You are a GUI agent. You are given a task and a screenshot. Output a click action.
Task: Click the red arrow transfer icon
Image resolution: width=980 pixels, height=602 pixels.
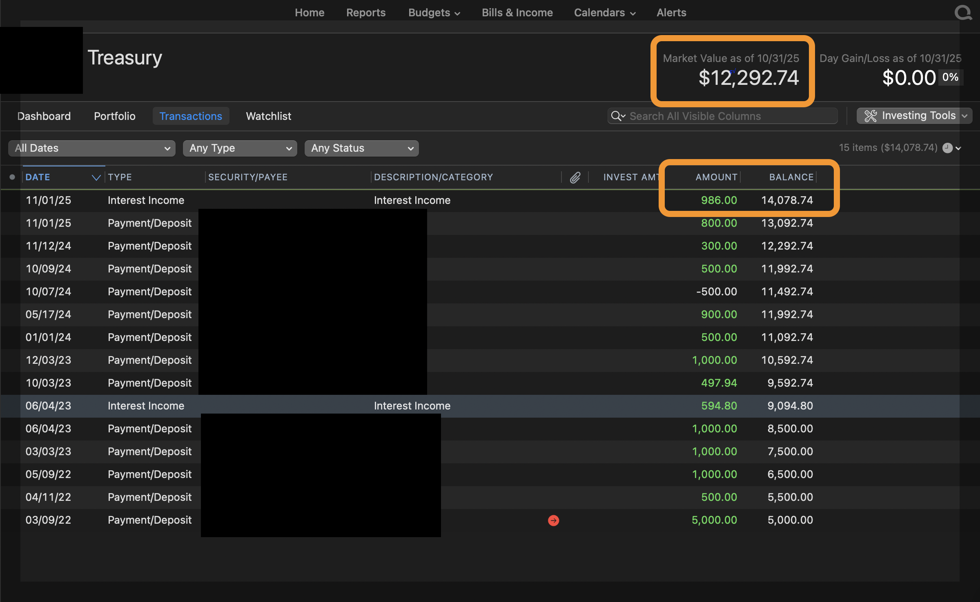[553, 520]
